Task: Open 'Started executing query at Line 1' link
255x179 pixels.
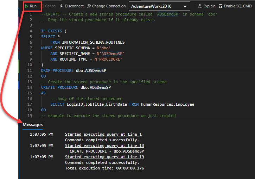Action: click(103, 134)
